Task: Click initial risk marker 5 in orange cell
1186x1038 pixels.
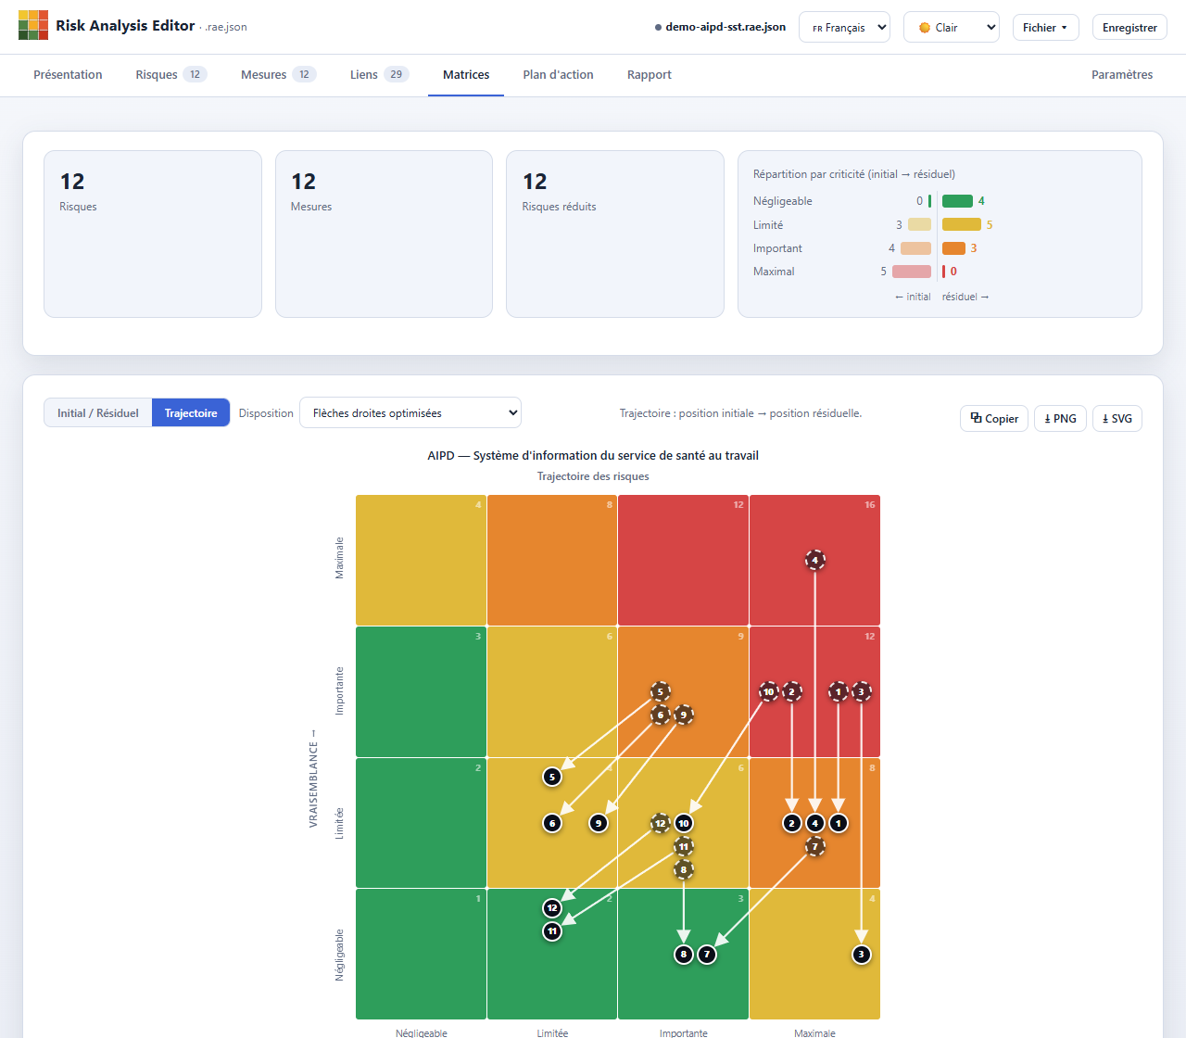Action: pos(661,691)
